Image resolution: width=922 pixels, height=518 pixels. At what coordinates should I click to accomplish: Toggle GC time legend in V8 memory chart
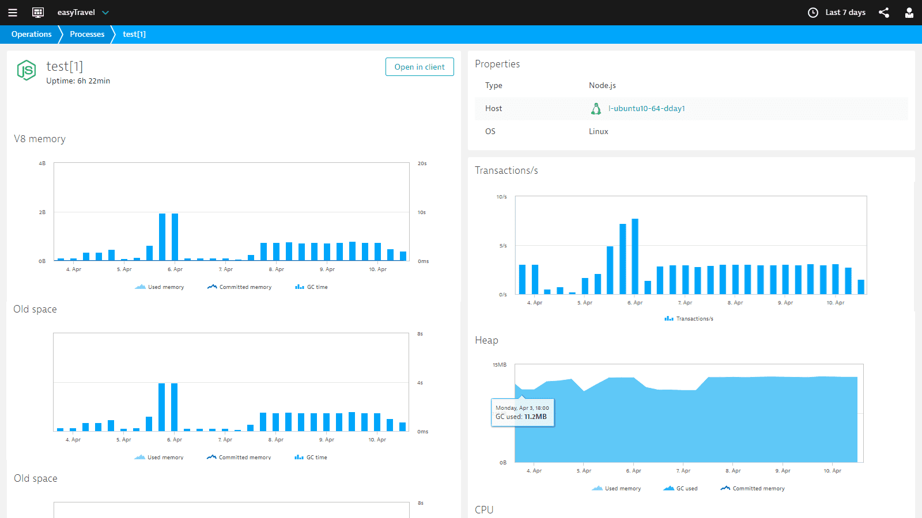point(311,287)
